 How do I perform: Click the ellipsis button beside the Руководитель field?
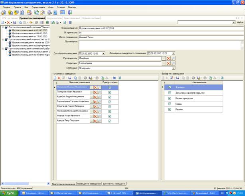click(163, 58)
